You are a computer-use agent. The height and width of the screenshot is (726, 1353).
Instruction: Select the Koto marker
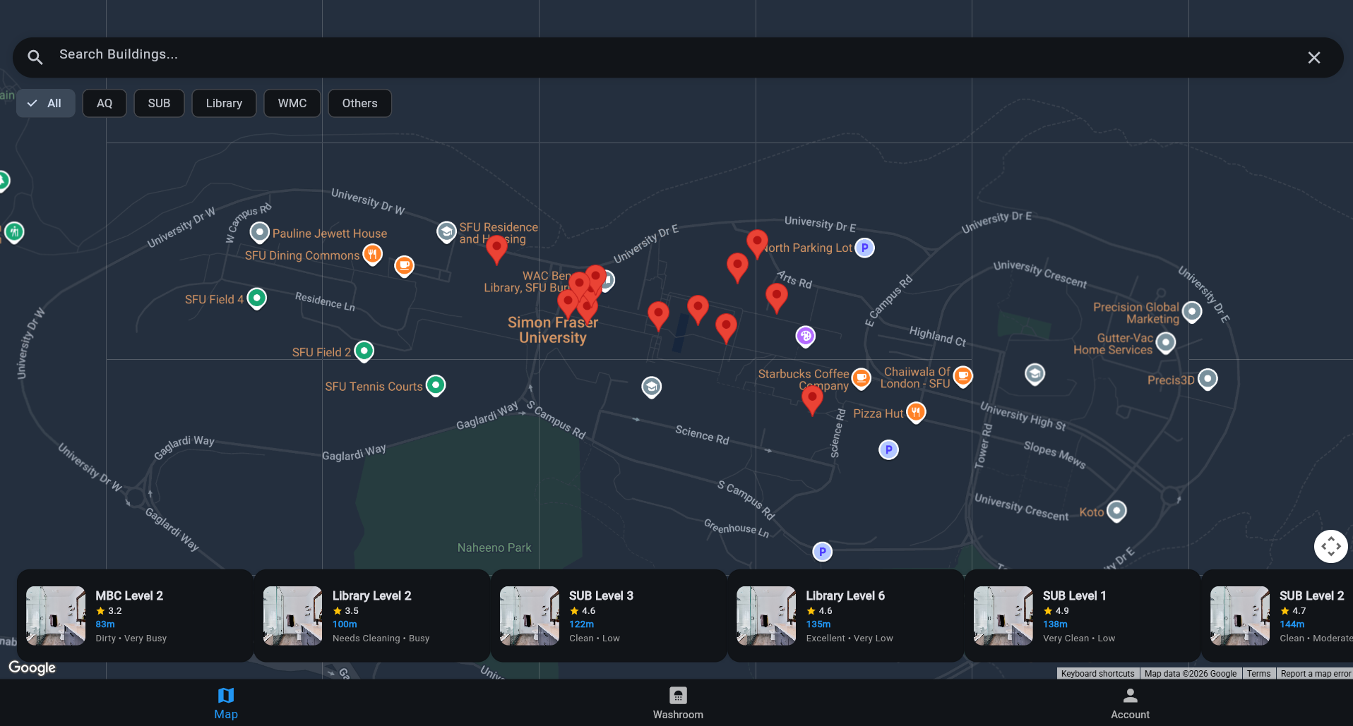click(x=1116, y=510)
